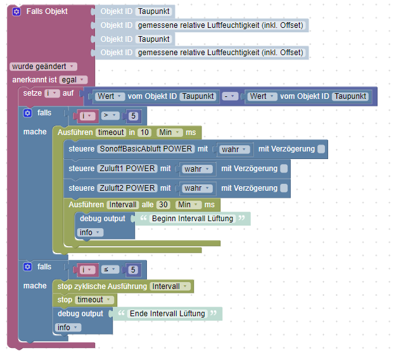Toggle delay checkbox for SonoffBasicAbluft POWER
This screenshot has width=401, height=353.
point(321,149)
